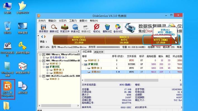Close the disk tree pane with x
198x111 pixels.
[x=79, y=51]
